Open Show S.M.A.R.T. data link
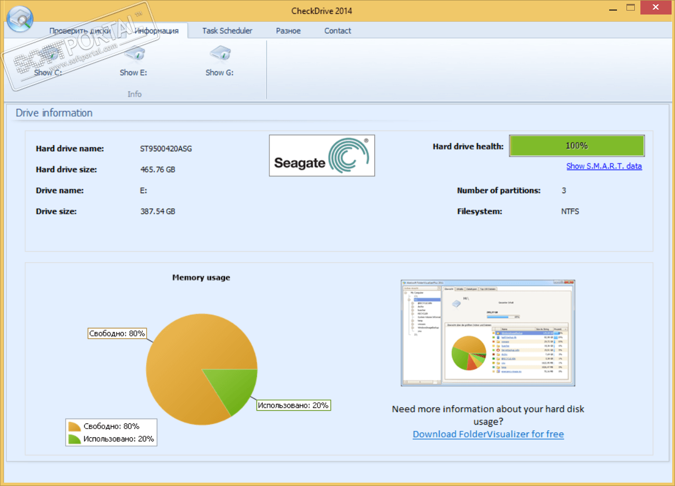The image size is (675, 486). [x=604, y=166]
